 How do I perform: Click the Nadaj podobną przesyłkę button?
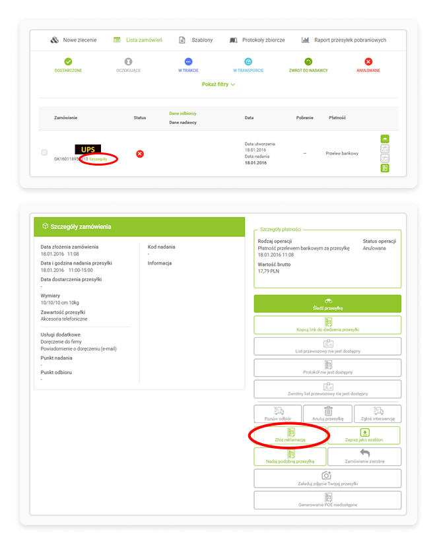coord(290,457)
